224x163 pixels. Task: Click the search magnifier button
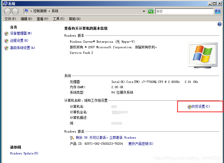[x=218, y=11]
